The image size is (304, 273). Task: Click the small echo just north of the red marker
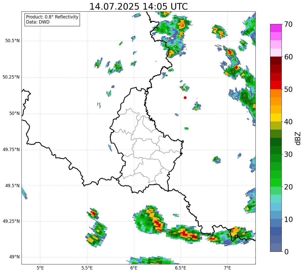(185, 88)
